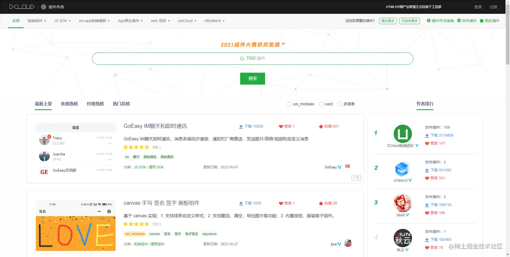Click the question icon beside 插件开发指南
Screen dimensions: 510x257
point(429,21)
